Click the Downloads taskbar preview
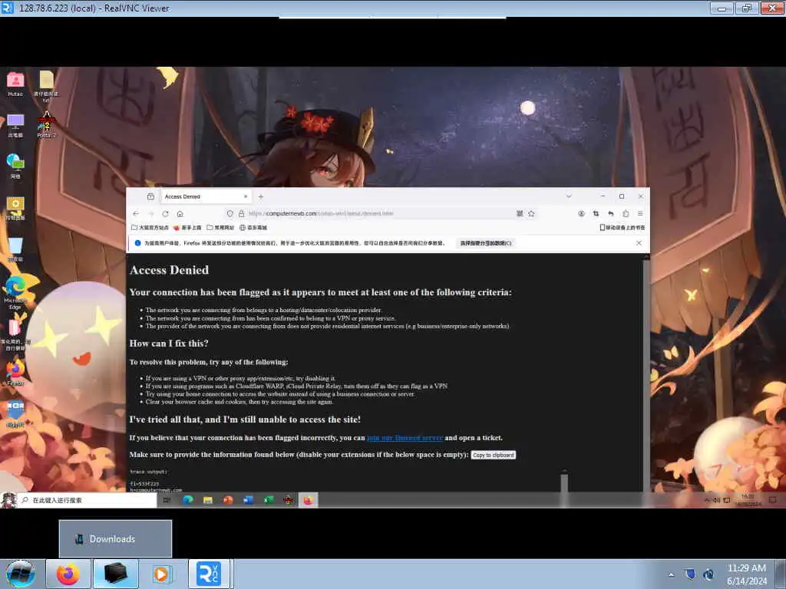Viewport: 786px width, 589px height. [x=115, y=539]
